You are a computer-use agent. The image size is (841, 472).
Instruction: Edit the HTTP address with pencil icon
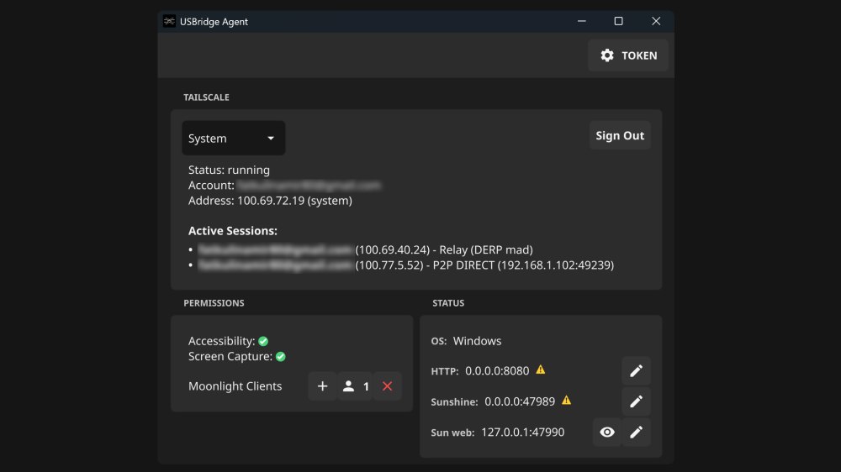[x=636, y=370]
